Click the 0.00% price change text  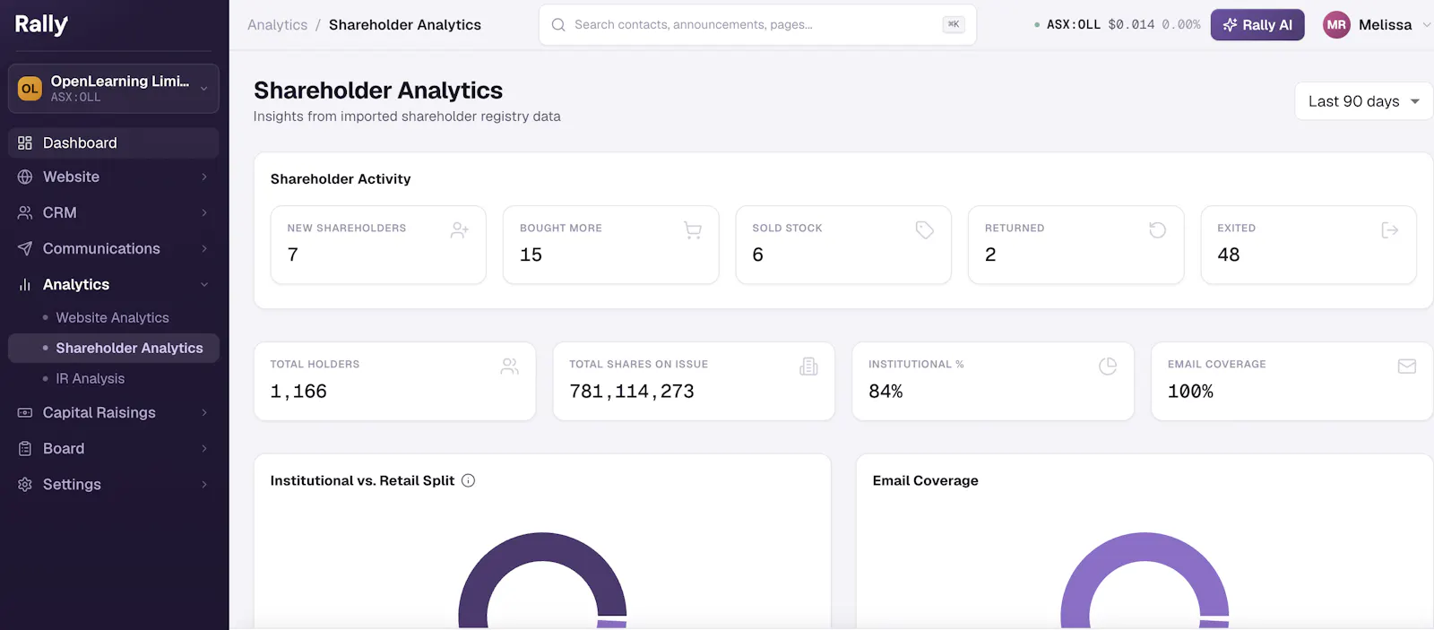pyautogui.click(x=1181, y=25)
